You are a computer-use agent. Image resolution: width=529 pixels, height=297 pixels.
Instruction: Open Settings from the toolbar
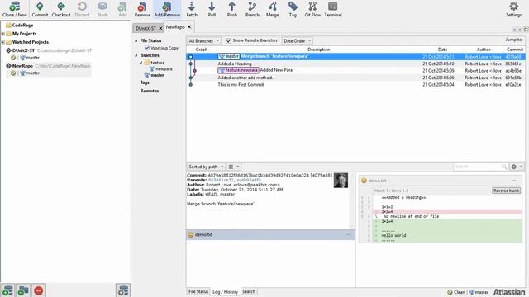pos(513,9)
